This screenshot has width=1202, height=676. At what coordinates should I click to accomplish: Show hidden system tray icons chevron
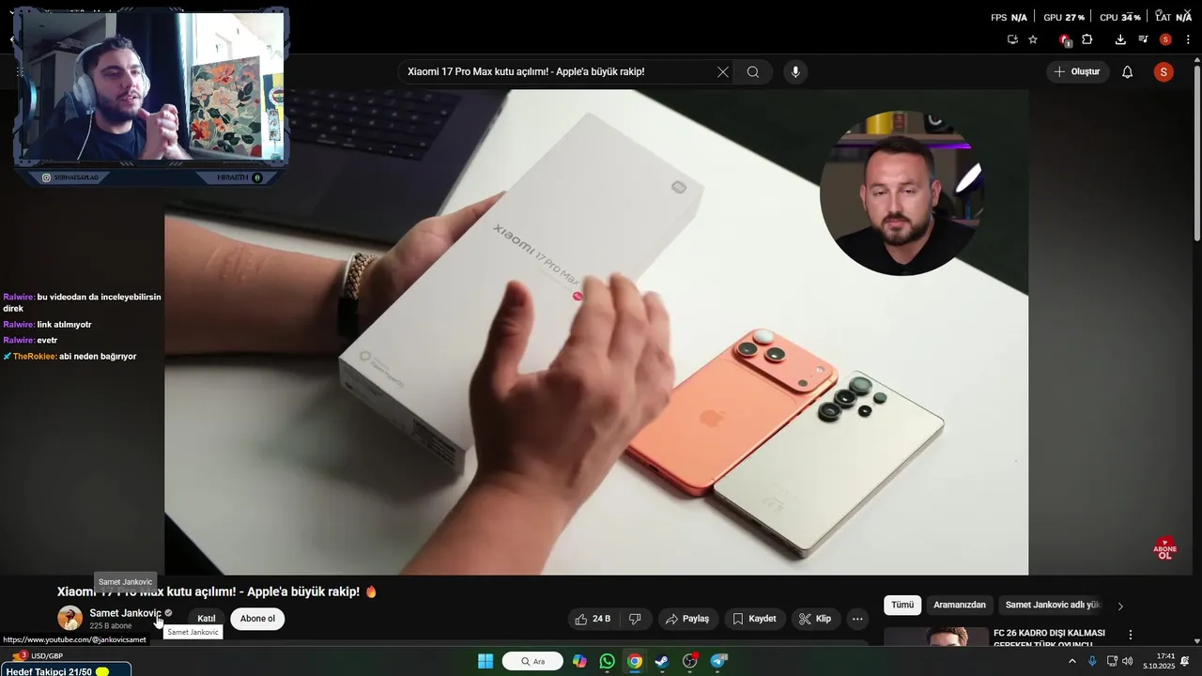(1071, 661)
